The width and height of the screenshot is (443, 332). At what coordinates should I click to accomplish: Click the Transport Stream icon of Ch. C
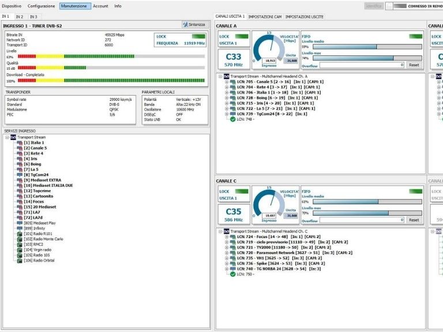(226, 232)
